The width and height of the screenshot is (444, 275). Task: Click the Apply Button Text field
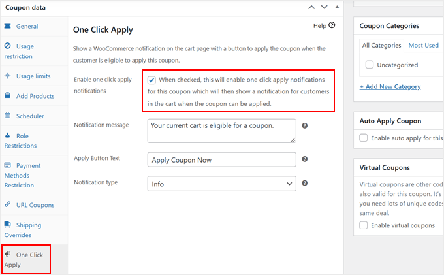(222, 160)
